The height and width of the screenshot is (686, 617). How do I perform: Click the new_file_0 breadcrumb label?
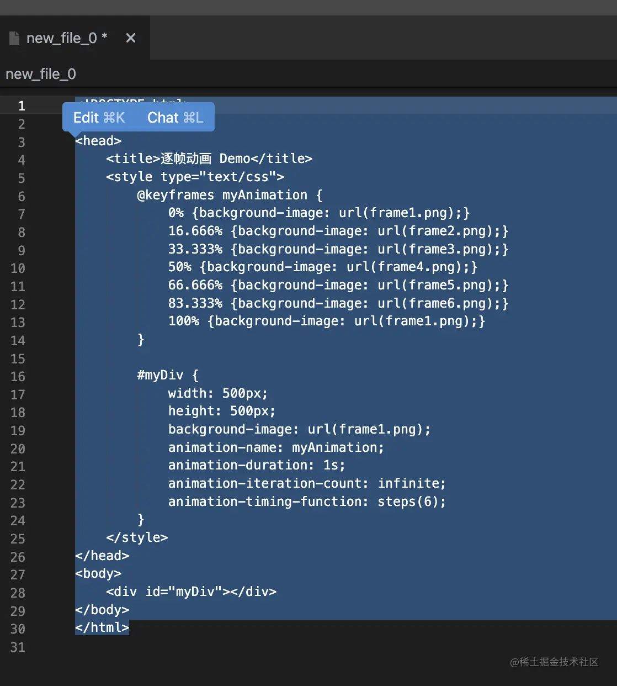41,74
